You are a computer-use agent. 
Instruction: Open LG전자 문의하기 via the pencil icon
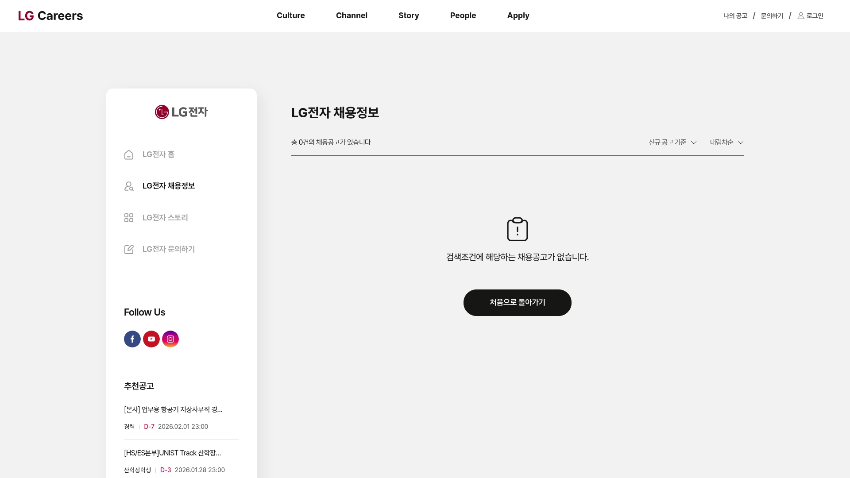click(128, 249)
